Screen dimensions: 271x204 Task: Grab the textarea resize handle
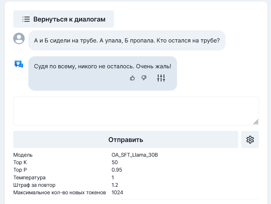pyautogui.click(x=256, y=122)
